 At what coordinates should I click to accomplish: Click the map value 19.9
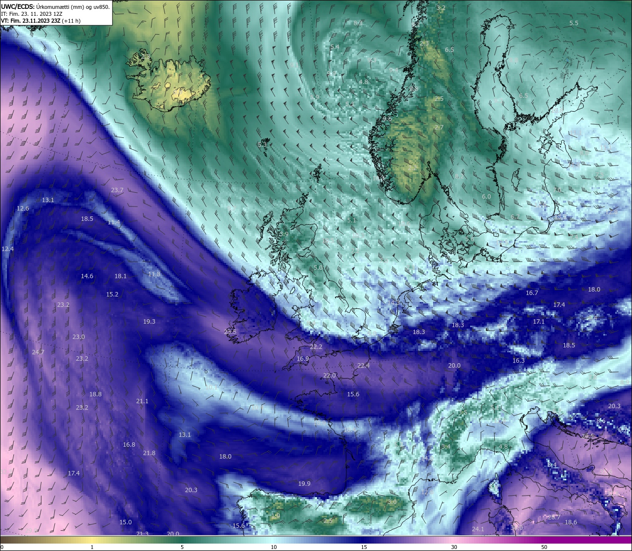(x=304, y=484)
